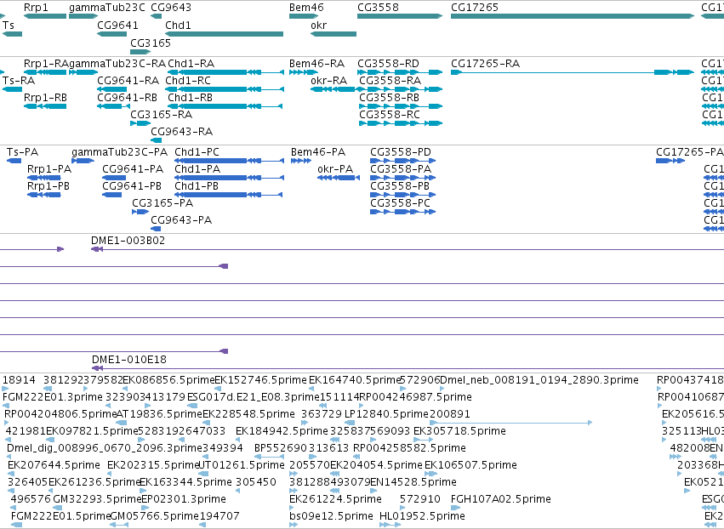Click the HL01952.5prime EST label
The image size is (724, 529).
423,516
